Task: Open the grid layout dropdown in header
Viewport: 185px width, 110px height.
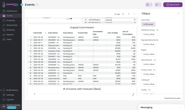Action: [149, 5]
